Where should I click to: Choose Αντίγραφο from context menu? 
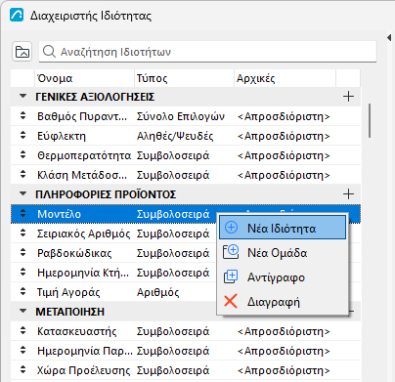tap(283, 277)
